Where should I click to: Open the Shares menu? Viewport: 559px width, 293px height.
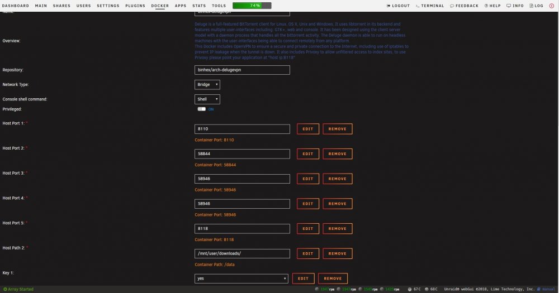[61, 6]
